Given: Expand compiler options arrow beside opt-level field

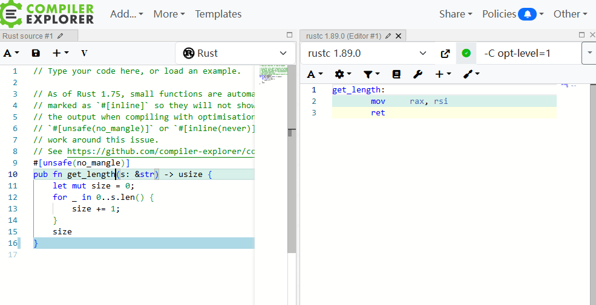Looking at the screenshot, I should [x=589, y=53].
